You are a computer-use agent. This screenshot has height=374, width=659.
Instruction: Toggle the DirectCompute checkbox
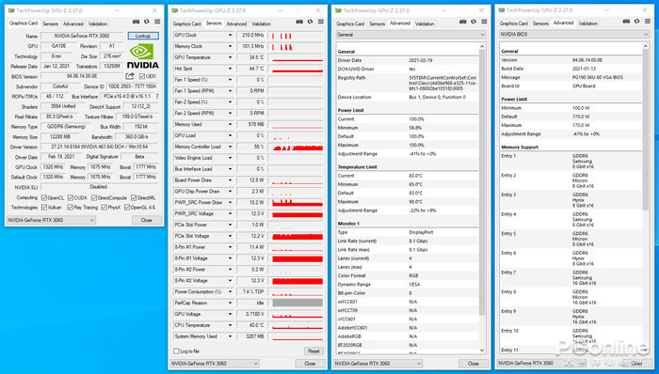point(94,197)
